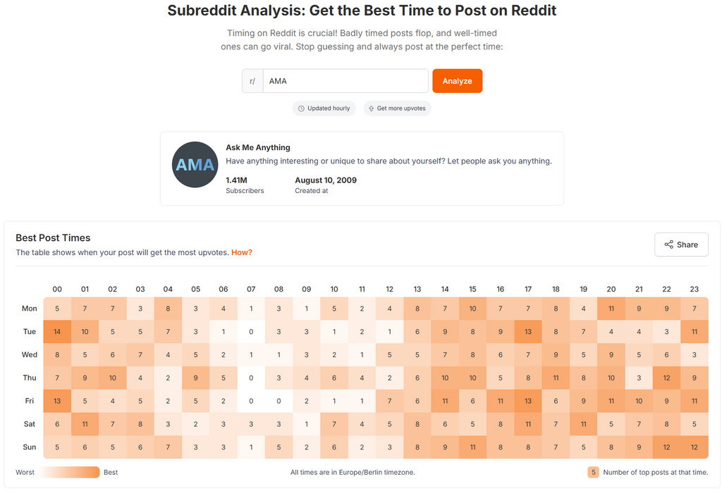The image size is (722, 491).
Task: Select the Saturday 01 cell showing 11
Action: coord(85,424)
